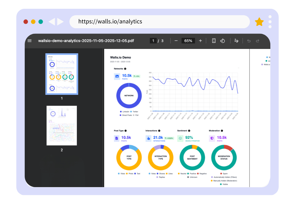Zoom in using the plus icon

pos(201,41)
